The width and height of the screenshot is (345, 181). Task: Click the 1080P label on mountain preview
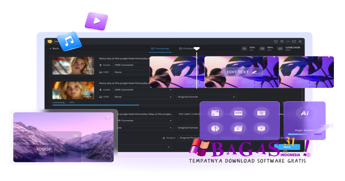[44, 149]
